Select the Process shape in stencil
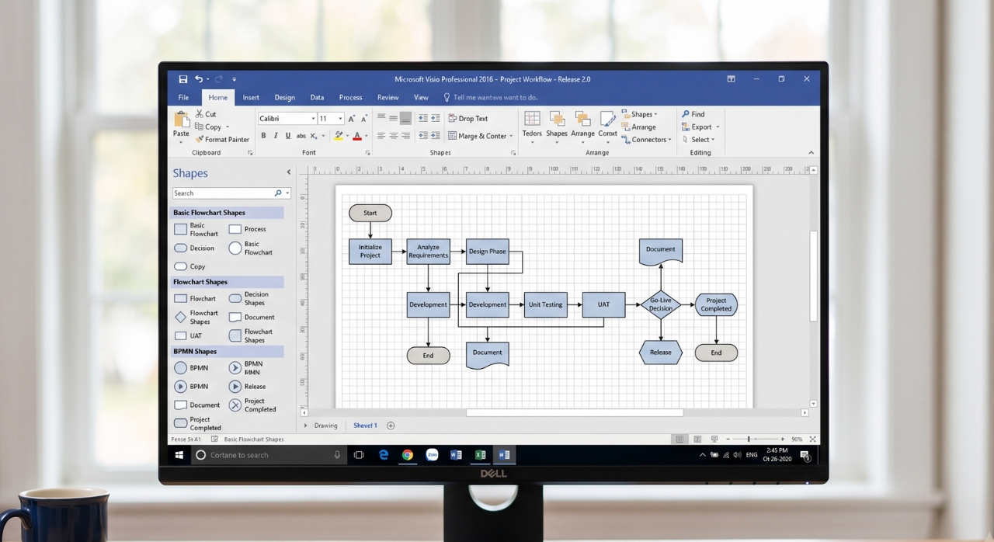 (248, 229)
